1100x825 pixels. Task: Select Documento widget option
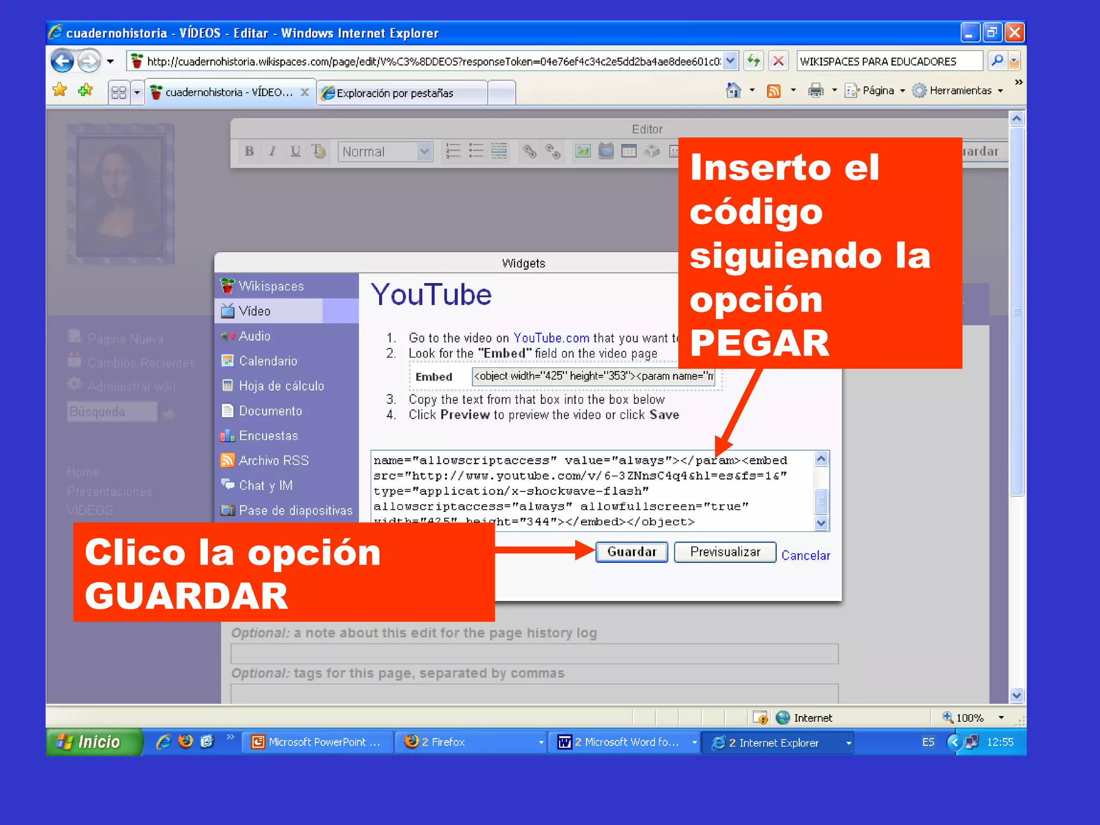click(x=286, y=411)
